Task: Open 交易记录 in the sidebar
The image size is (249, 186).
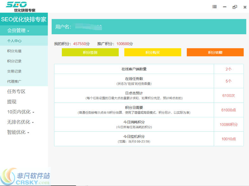Action: [x=24, y=71]
